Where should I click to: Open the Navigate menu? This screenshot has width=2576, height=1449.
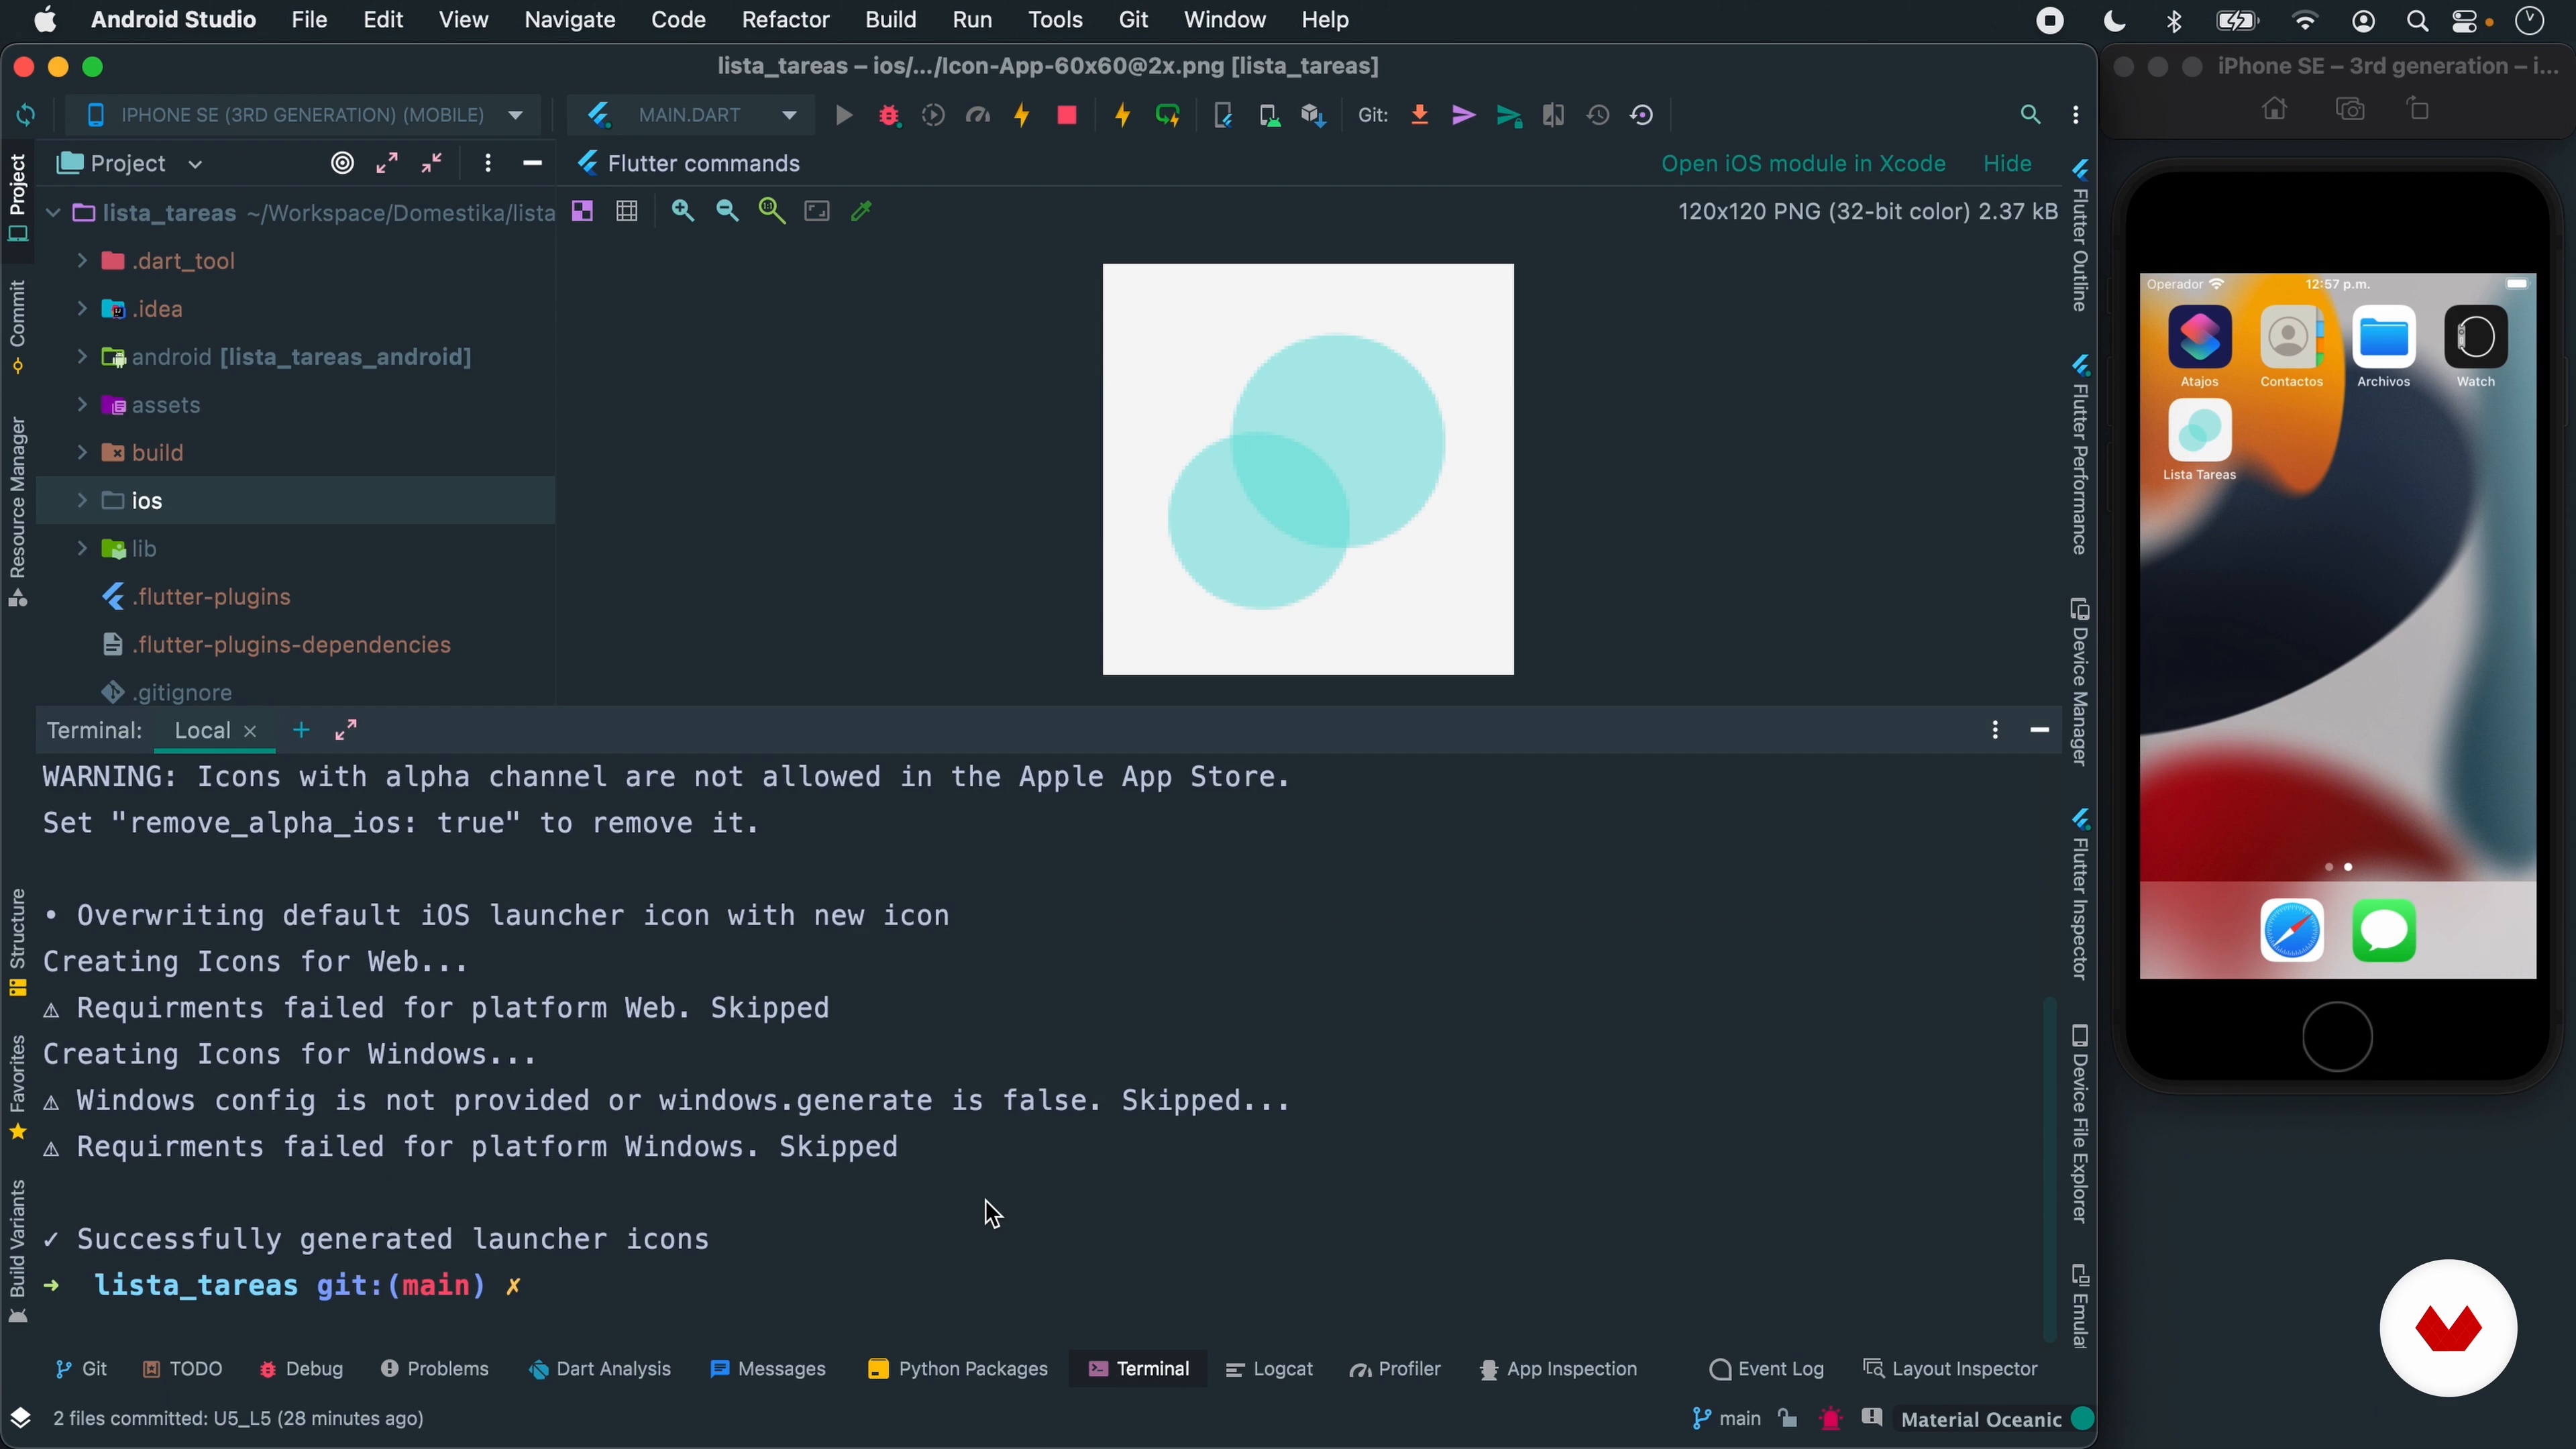569,20
